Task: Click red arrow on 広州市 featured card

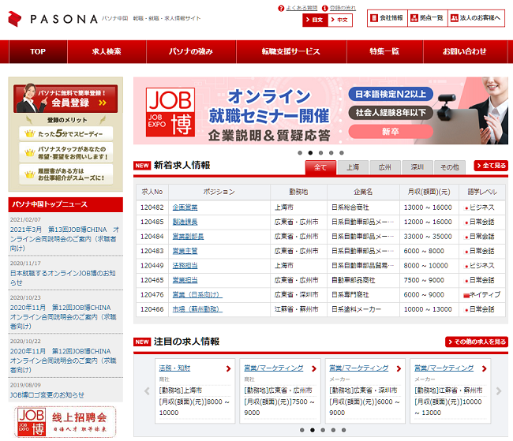Action: click(314, 368)
